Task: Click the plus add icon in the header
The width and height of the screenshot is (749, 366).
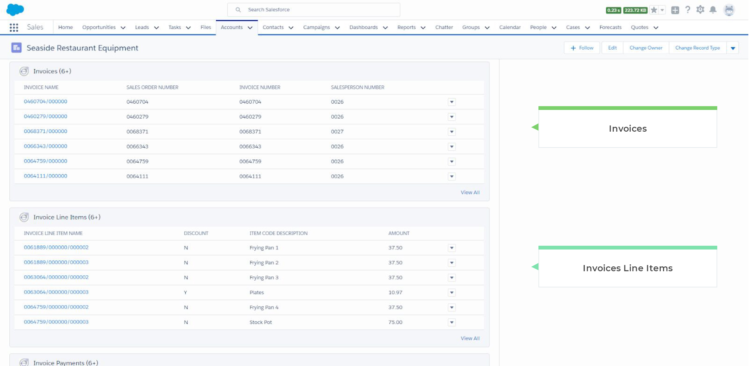Action: point(675,10)
